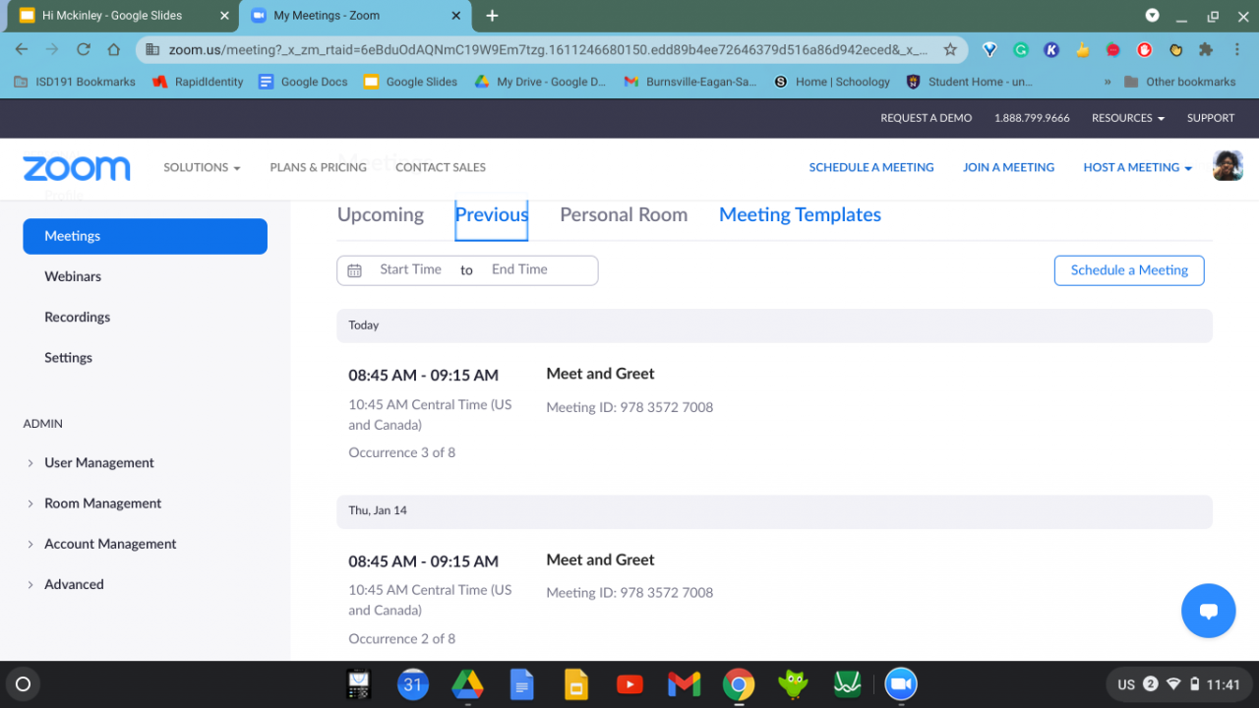Image resolution: width=1259 pixels, height=708 pixels.
Task: Click the profile avatar picture
Action: click(1228, 166)
